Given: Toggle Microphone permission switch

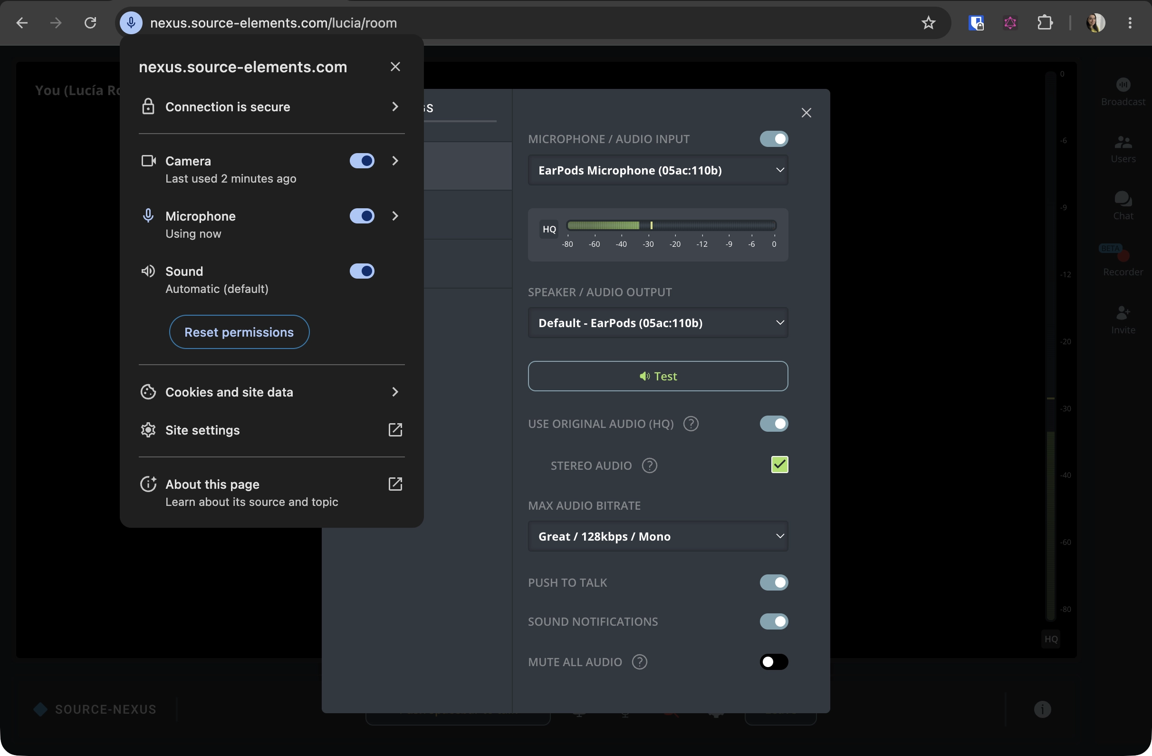Looking at the screenshot, I should click(x=362, y=216).
